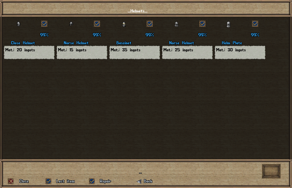Check the Helm Plate craft checkbox

pos(255,24)
